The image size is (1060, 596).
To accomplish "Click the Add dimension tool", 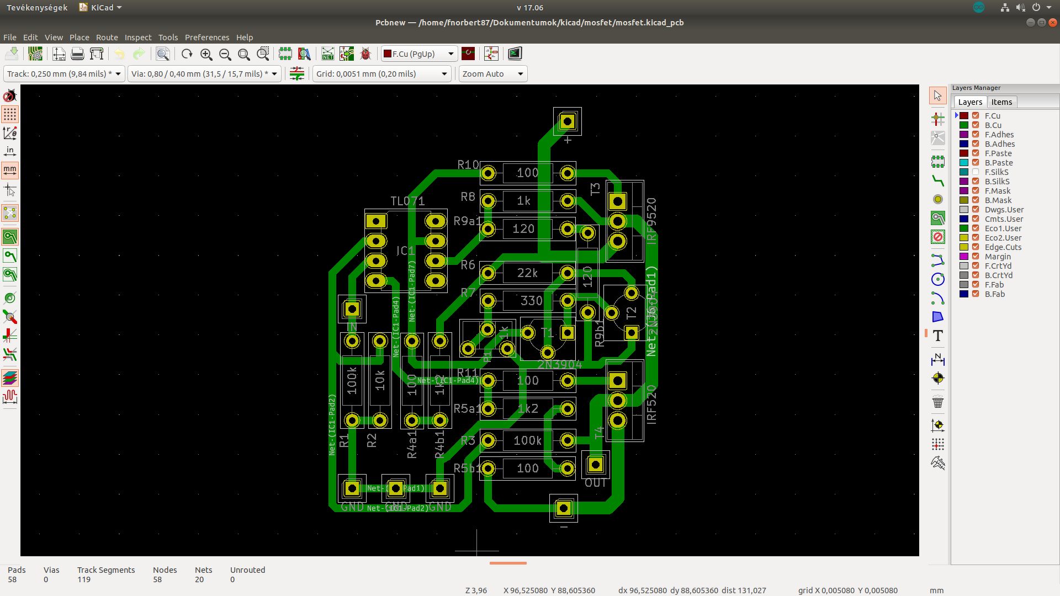I will click(937, 360).
